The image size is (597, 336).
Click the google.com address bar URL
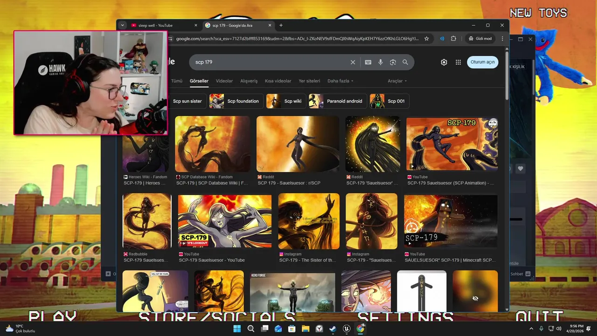tap(298, 38)
